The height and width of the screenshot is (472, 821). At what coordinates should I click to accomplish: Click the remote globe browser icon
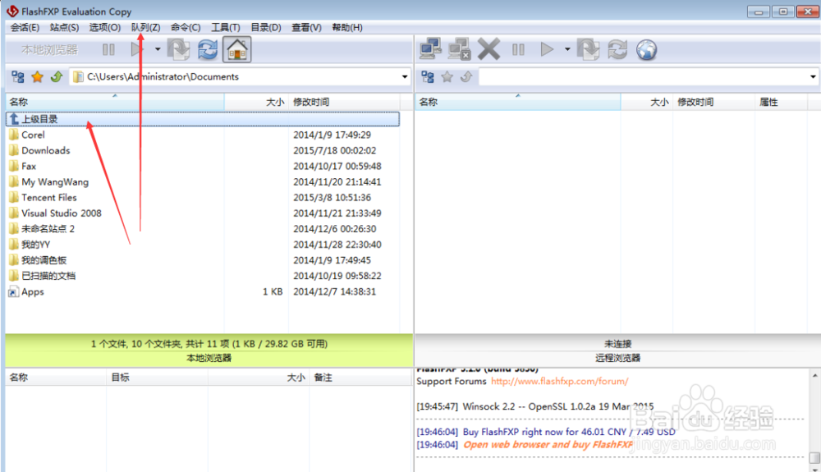point(647,50)
